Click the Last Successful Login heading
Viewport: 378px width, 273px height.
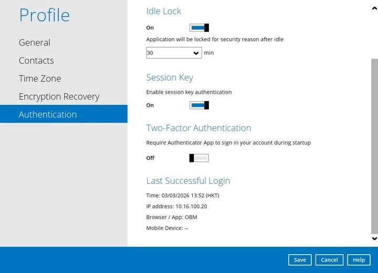pos(188,181)
